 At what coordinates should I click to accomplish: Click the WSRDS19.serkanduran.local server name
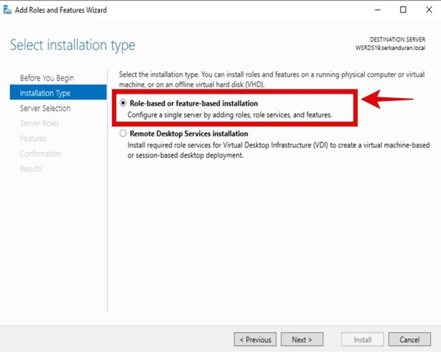click(391, 48)
